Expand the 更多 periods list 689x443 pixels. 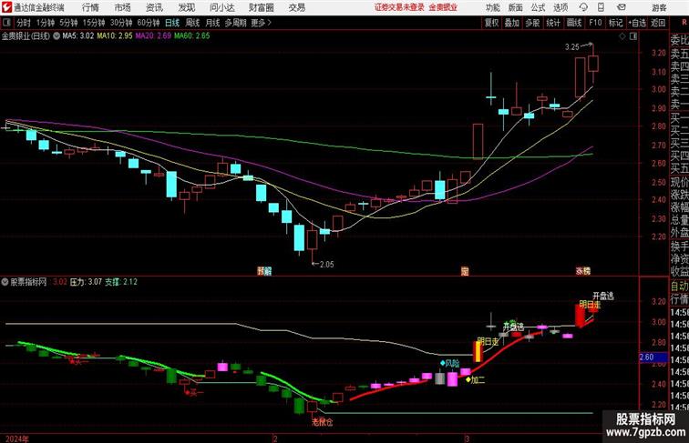pos(261,23)
